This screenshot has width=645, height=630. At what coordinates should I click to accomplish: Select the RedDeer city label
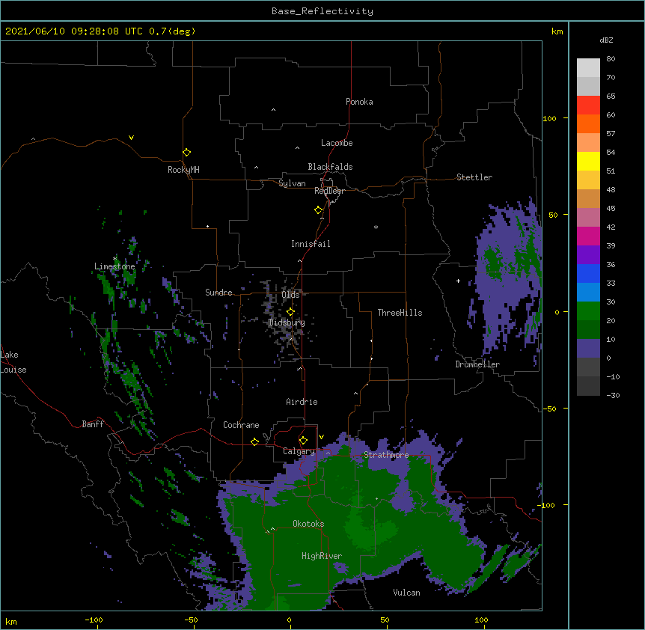point(329,191)
